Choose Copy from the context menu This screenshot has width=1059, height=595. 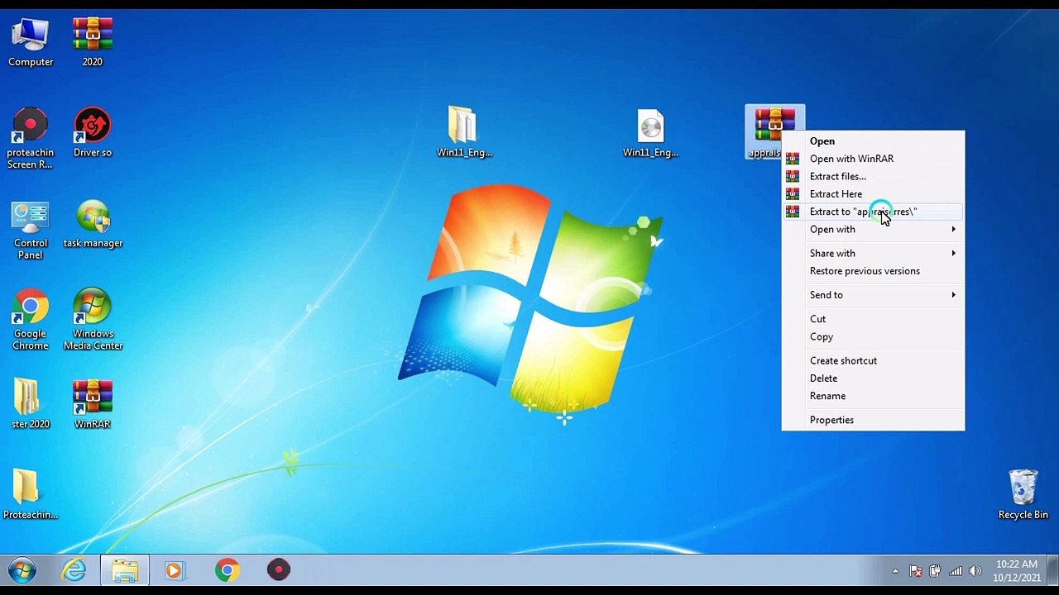click(873, 337)
